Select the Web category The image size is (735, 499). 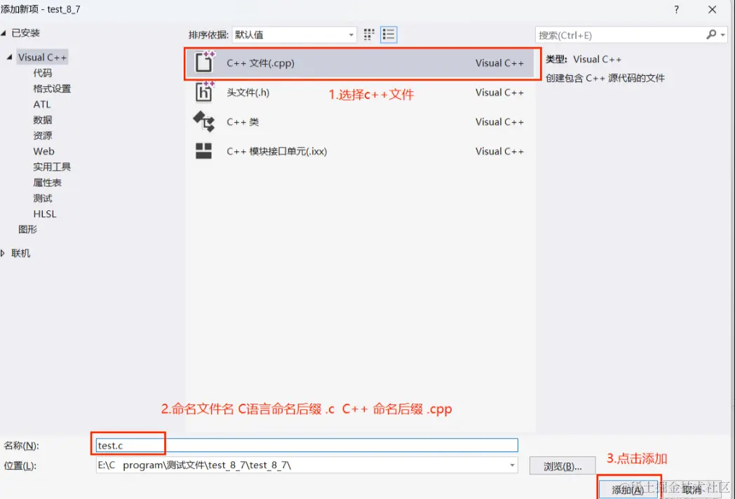pyautogui.click(x=43, y=151)
